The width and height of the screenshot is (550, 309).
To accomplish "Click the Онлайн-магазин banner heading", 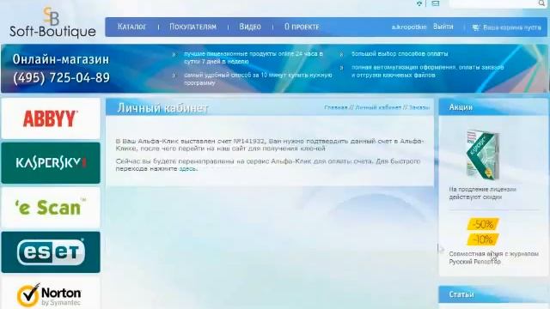I will coord(61,59).
